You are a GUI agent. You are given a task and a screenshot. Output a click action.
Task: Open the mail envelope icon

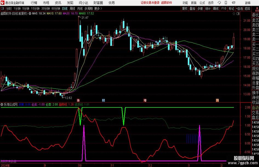pyautogui.click(x=234, y=3)
